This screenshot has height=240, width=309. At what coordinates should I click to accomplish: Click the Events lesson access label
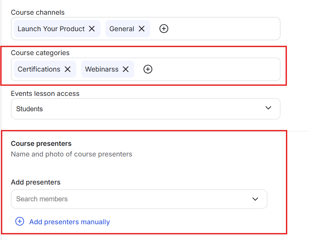pos(45,93)
